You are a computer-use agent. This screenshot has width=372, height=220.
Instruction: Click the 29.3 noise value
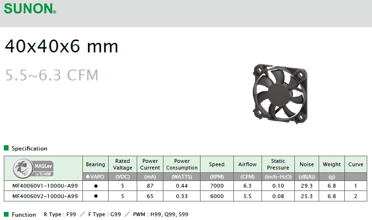pos(307,186)
